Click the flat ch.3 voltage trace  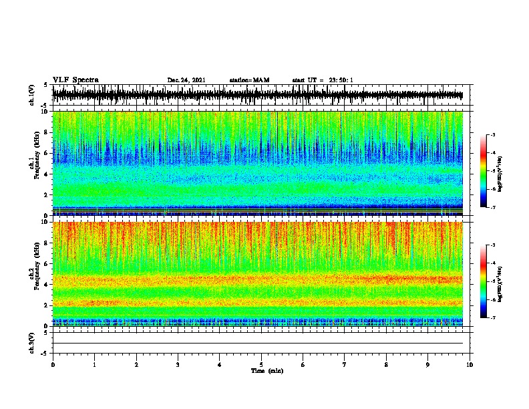[258, 344]
